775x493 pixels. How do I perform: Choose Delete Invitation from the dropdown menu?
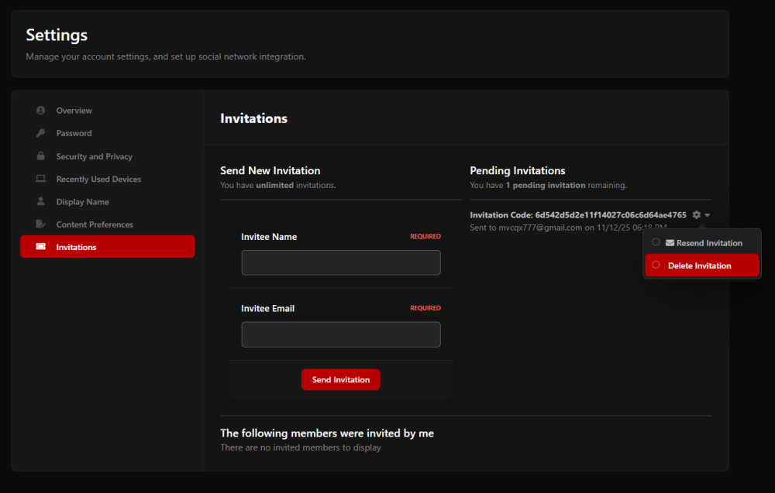pos(701,265)
